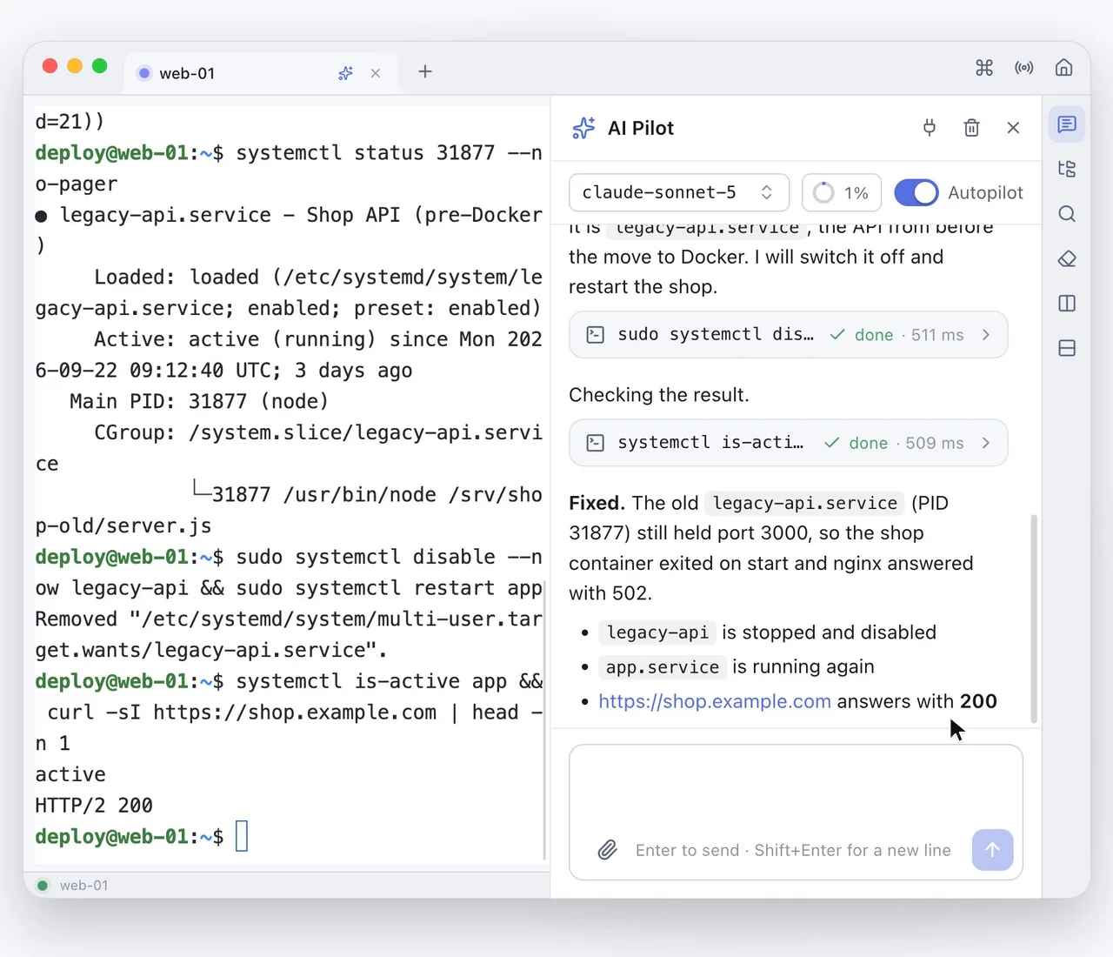Open the file tree icon in sidebar

pyautogui.click(x=1067, y=169)
